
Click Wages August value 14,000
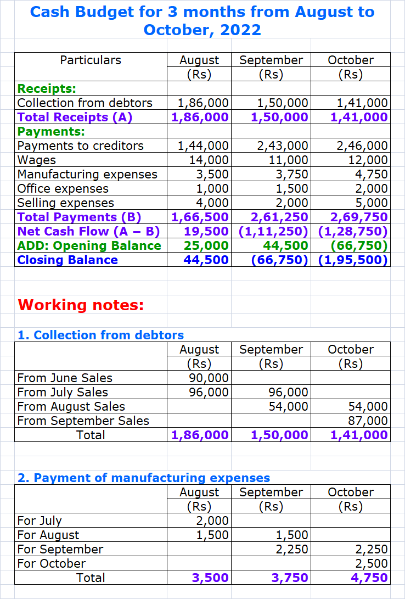click(x=209, y=160)
